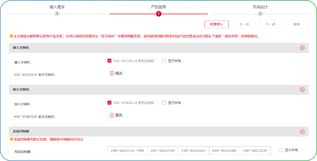Click the 接入交换机 section header title
This screenshot has width=317, height=161.
(x=21, y=48)
